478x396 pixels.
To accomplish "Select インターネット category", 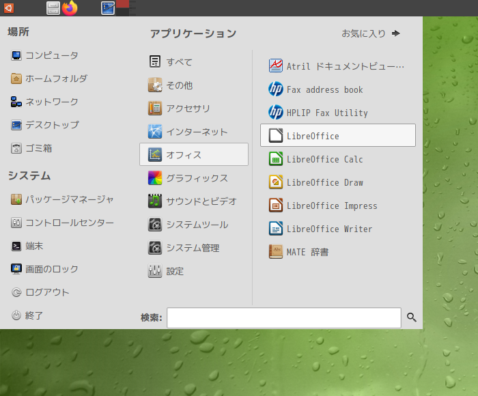I will pyautogui.click(x=194, y=132).
